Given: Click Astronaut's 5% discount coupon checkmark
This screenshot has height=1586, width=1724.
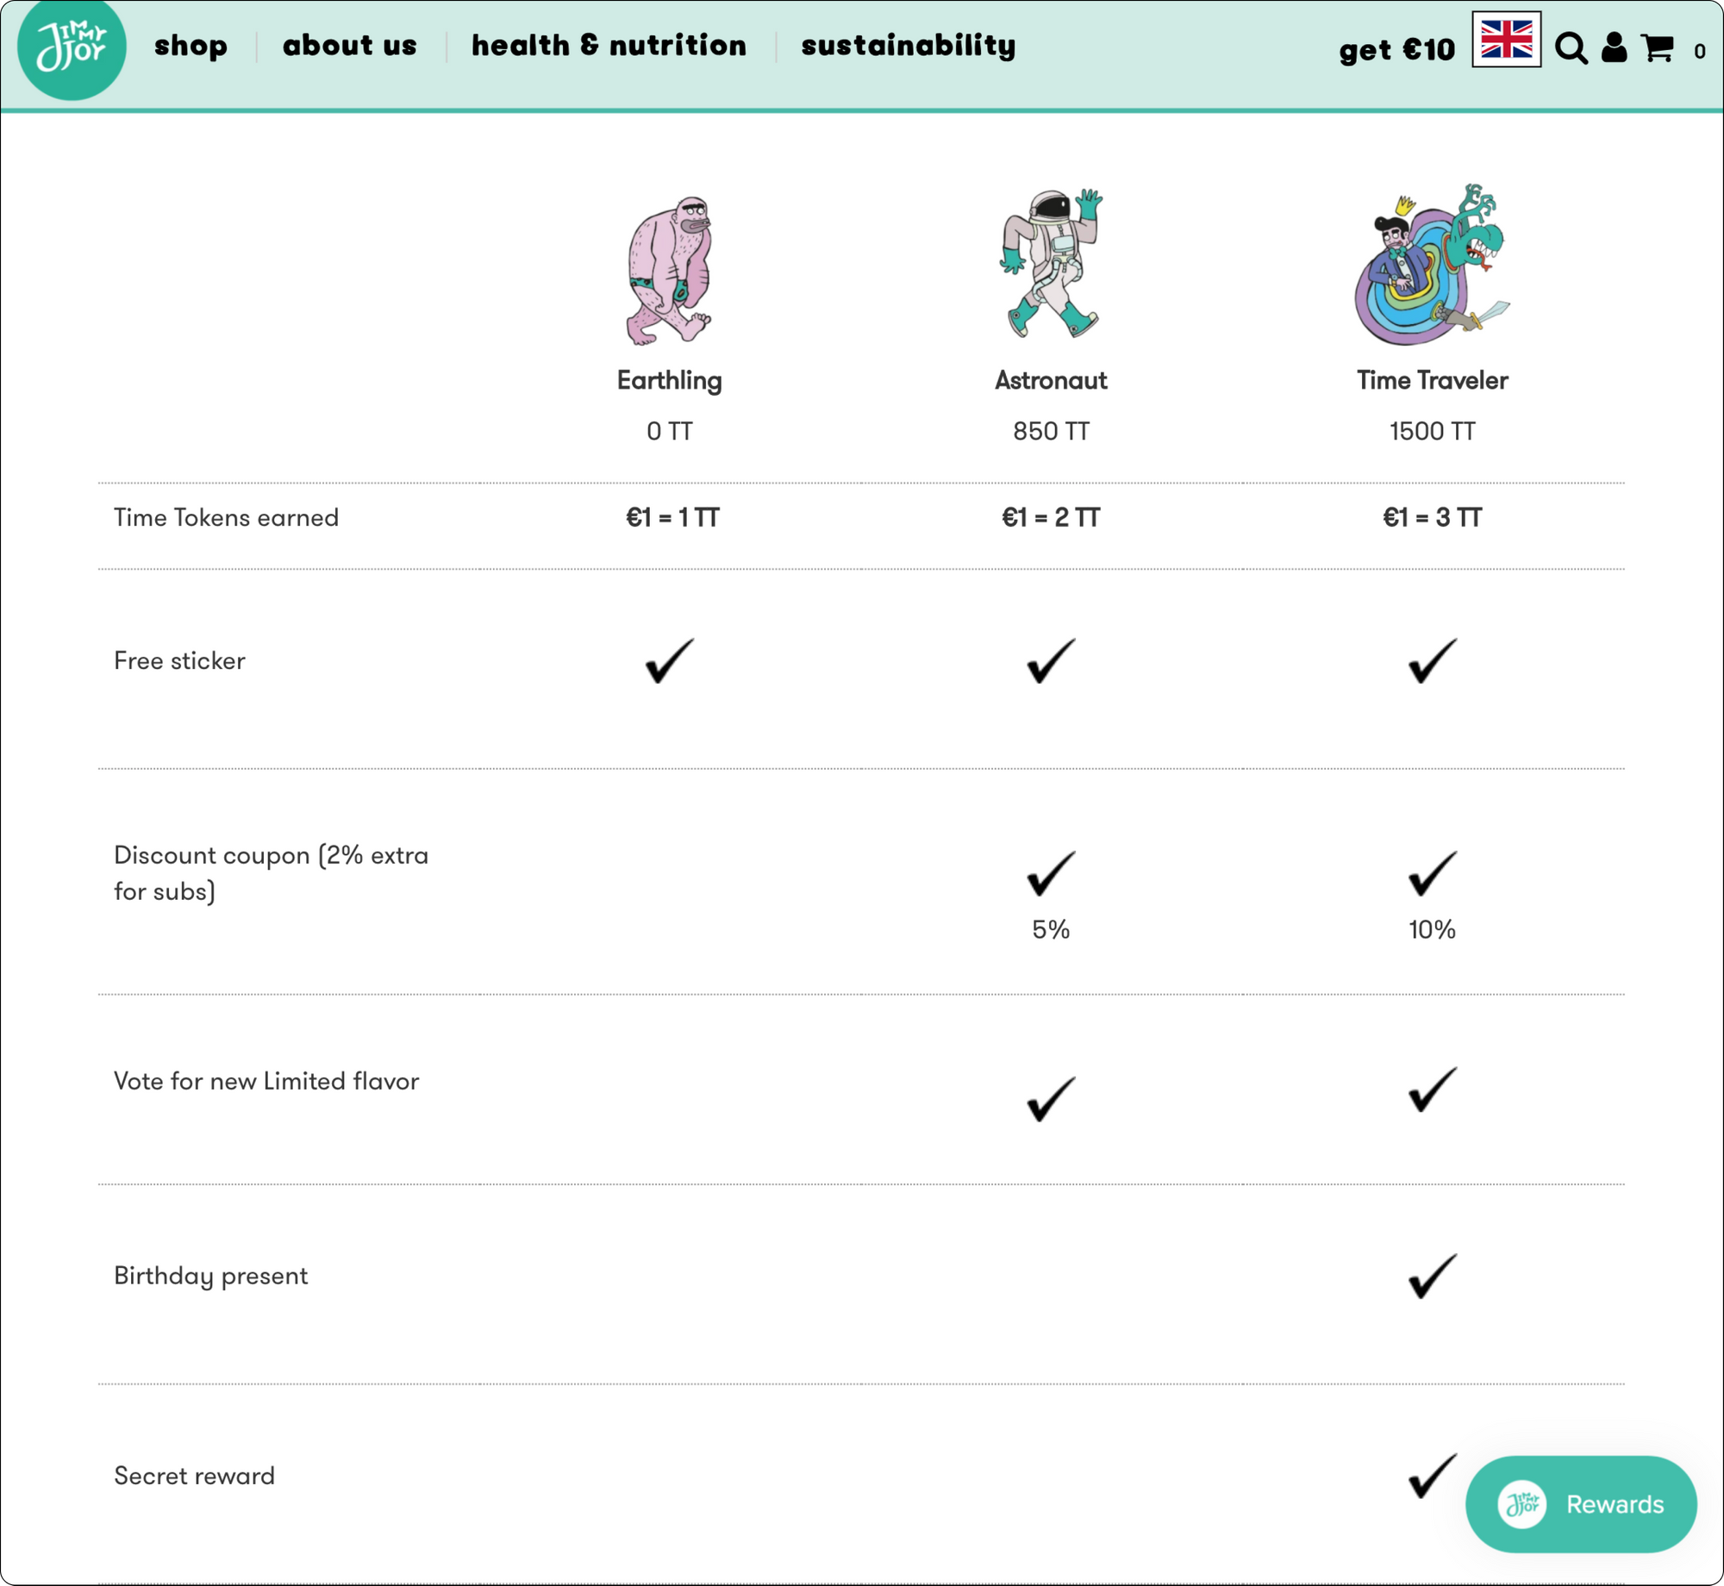Looking at the screenshot, I should pyautogui.click(x=1051, y=873).
